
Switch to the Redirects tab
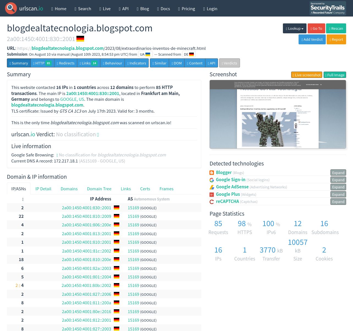coord(66,63)
